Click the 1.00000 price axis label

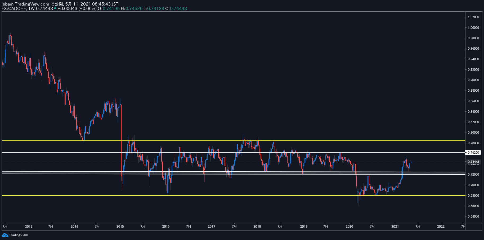473,28
